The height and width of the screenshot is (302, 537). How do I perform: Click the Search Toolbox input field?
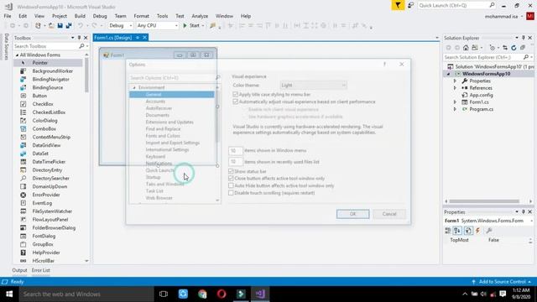point(46,46)
